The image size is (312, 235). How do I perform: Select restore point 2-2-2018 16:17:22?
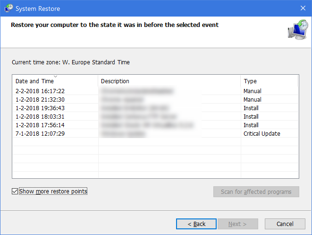coord(155,91)
